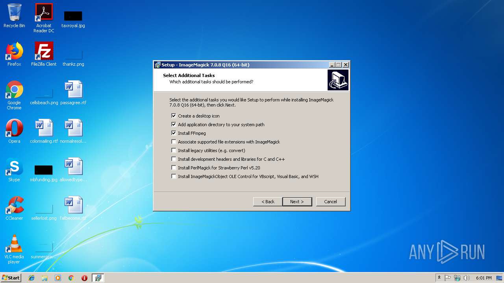Screen dimensions: 504x283
Task: Open network status tray icon
Action: click(x=457, y=278)
